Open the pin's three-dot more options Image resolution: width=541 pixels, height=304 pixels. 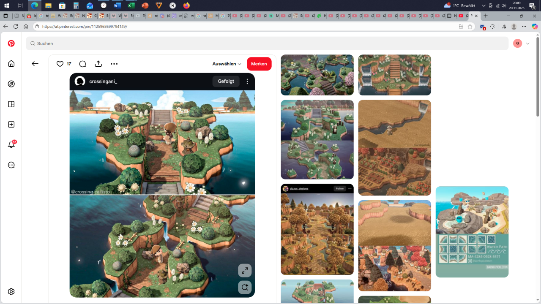(x=114, y=64)
